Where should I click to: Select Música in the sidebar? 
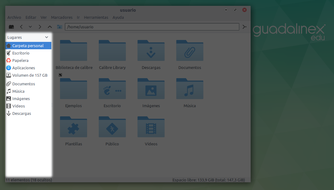28,91
